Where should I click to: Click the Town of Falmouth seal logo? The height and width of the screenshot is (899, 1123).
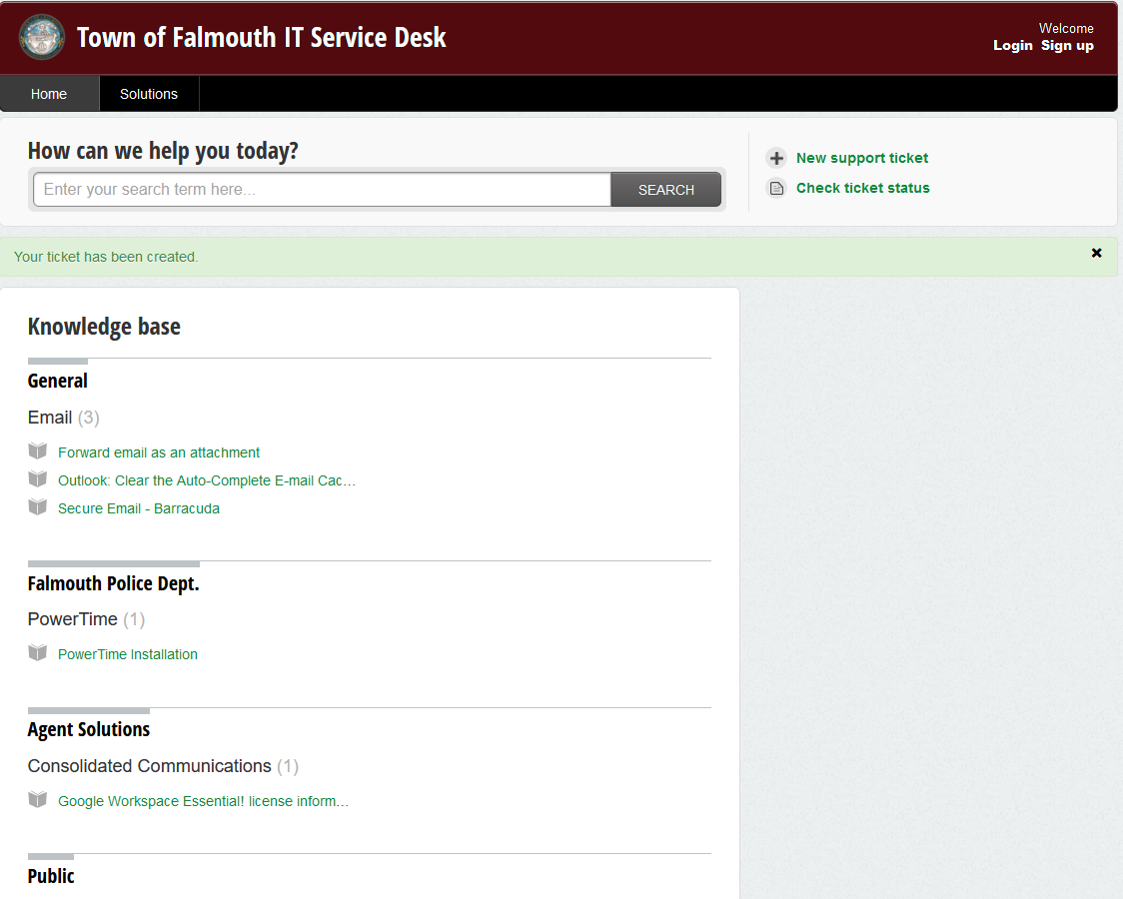(x=42, y=37)
